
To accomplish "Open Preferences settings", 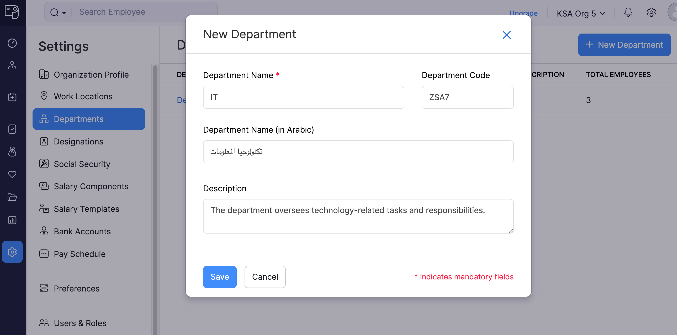I will point(89,289).
